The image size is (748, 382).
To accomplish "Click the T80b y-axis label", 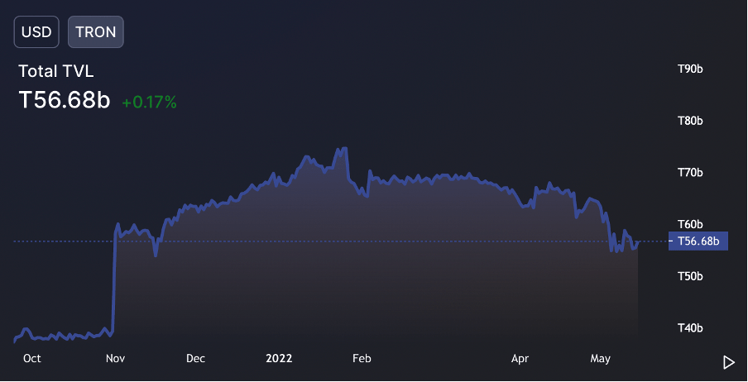I will click(689, 121).
